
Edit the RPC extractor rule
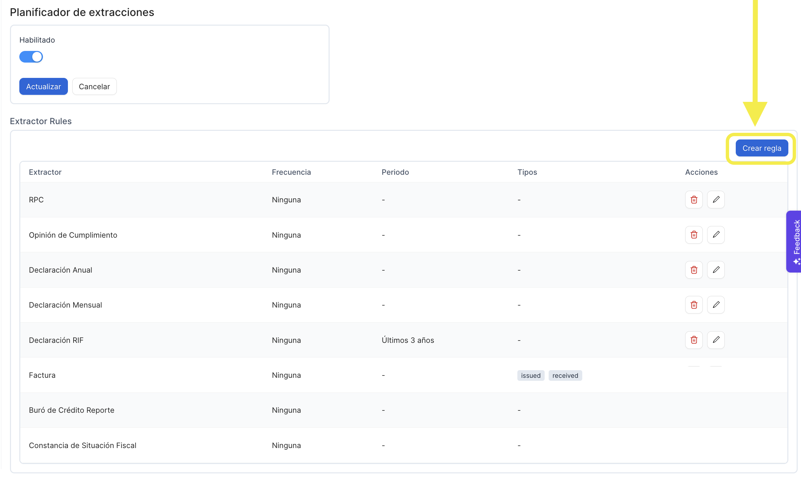pyautogui.click(x=716, y=200)
